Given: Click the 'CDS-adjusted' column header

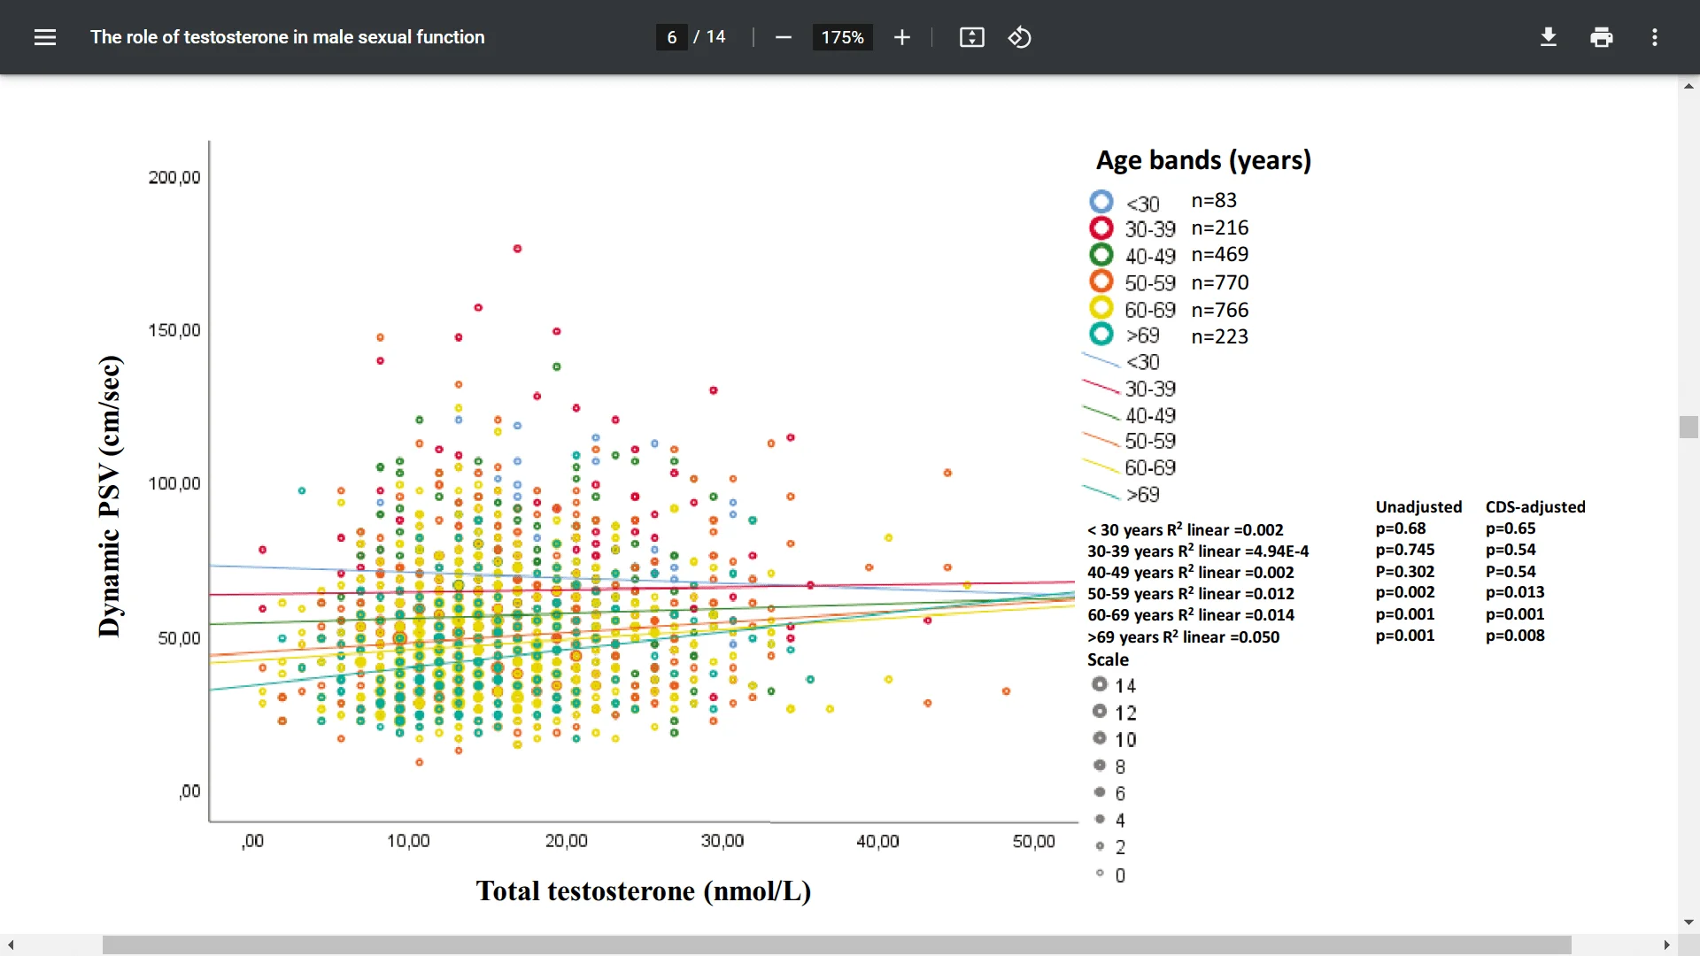Looking at the screenshot, I should click(x=1535, y=507).
